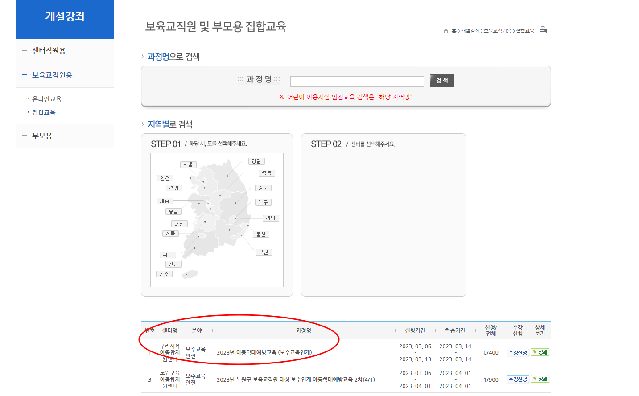Viewport: 639px width, 396px height.
Task: Select 울산 on the region map
Action: (x=261, y=235)
